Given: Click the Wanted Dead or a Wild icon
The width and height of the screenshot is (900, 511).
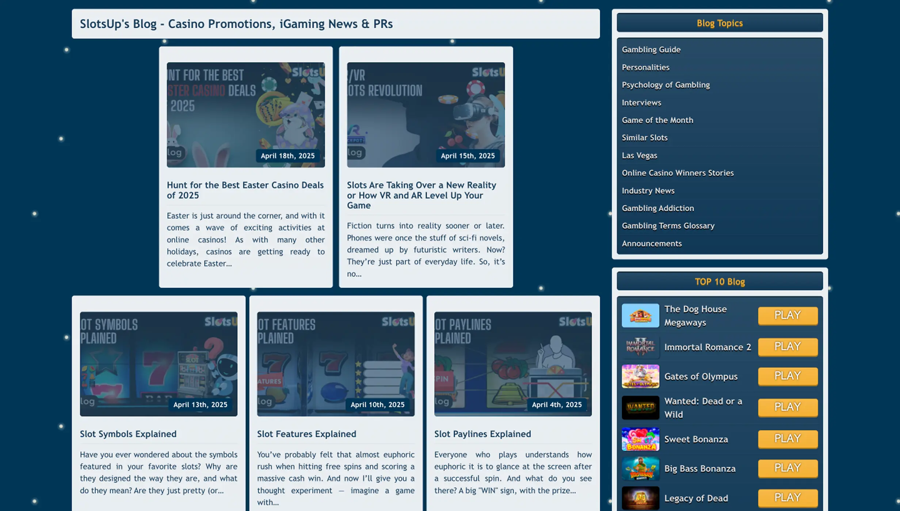Looking at the screenshot, I should pyautogui.click(x=640, y=407).
